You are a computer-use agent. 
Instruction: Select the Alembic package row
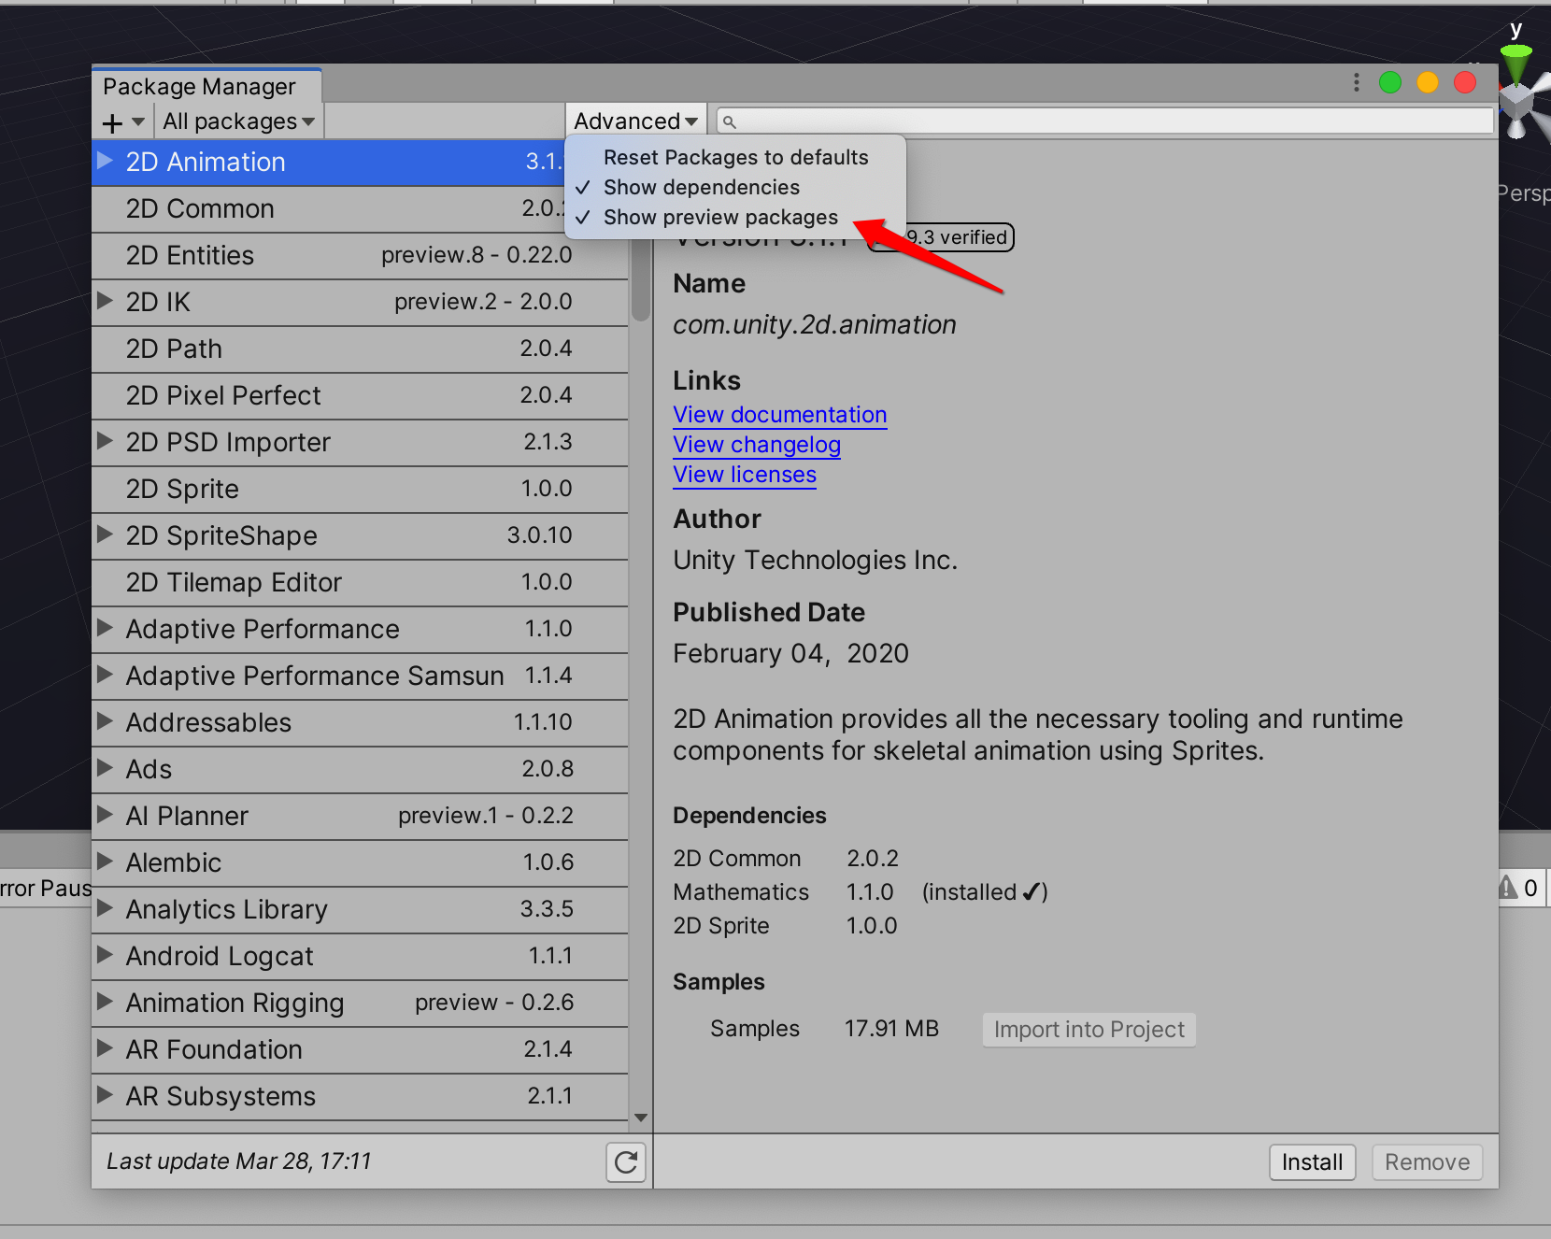click(x=360, y=863)
